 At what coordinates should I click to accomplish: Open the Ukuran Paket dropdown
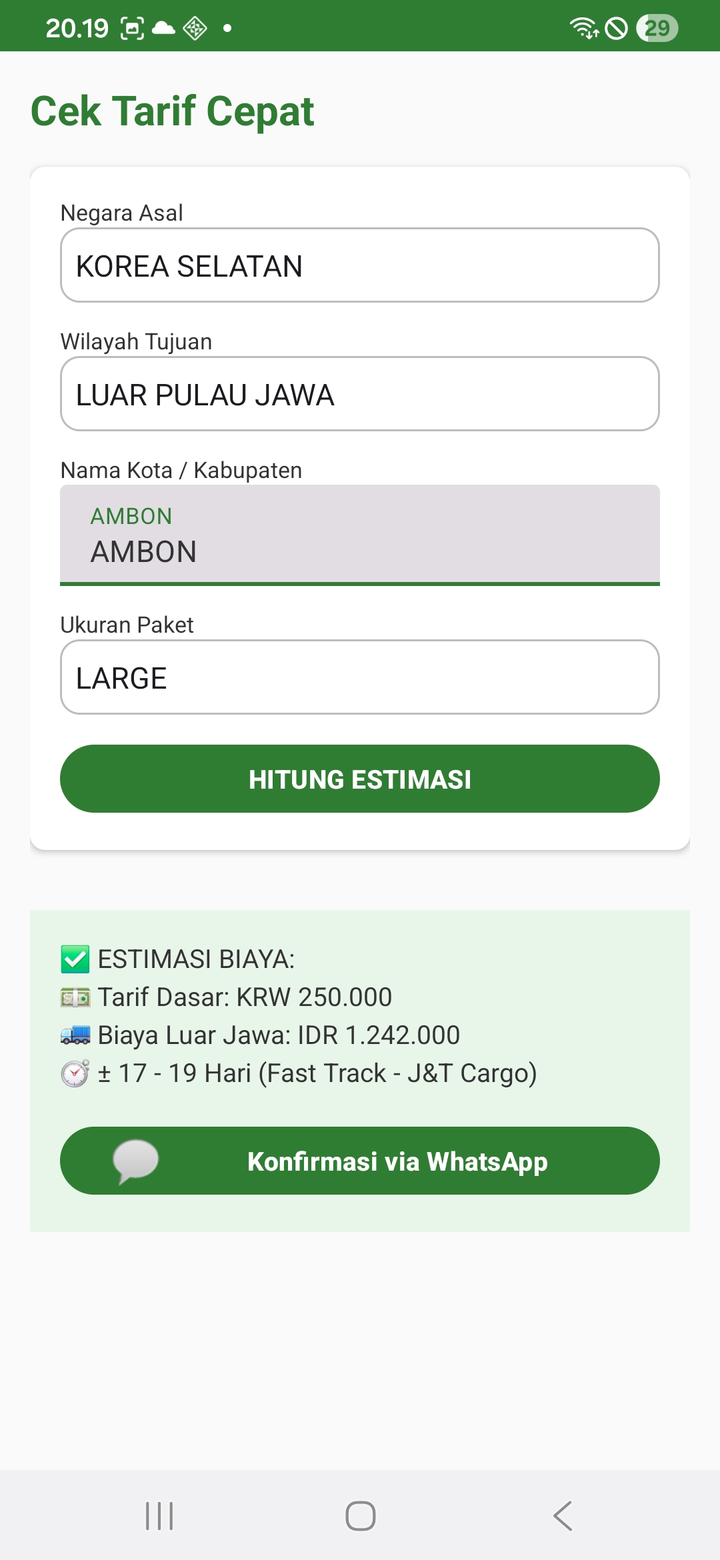click(360, 677)
